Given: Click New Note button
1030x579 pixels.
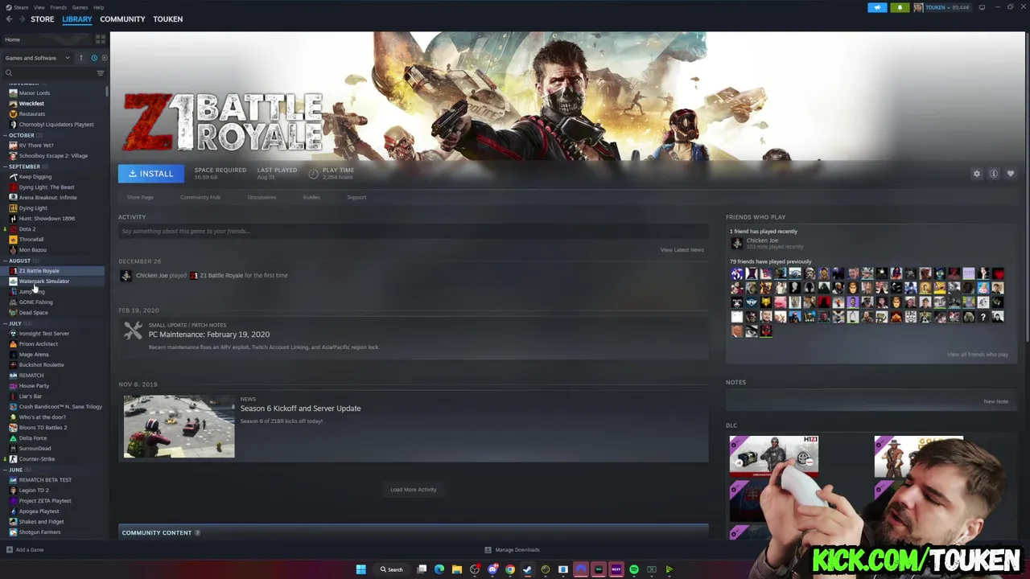Looking at the screenshot, I should tap(995, 401).
